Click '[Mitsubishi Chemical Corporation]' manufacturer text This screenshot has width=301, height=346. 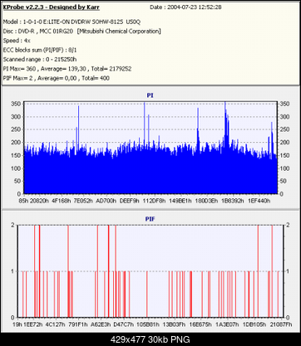click(119, 32)
